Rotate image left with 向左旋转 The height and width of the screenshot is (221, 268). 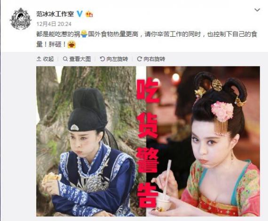pos(114,59)
